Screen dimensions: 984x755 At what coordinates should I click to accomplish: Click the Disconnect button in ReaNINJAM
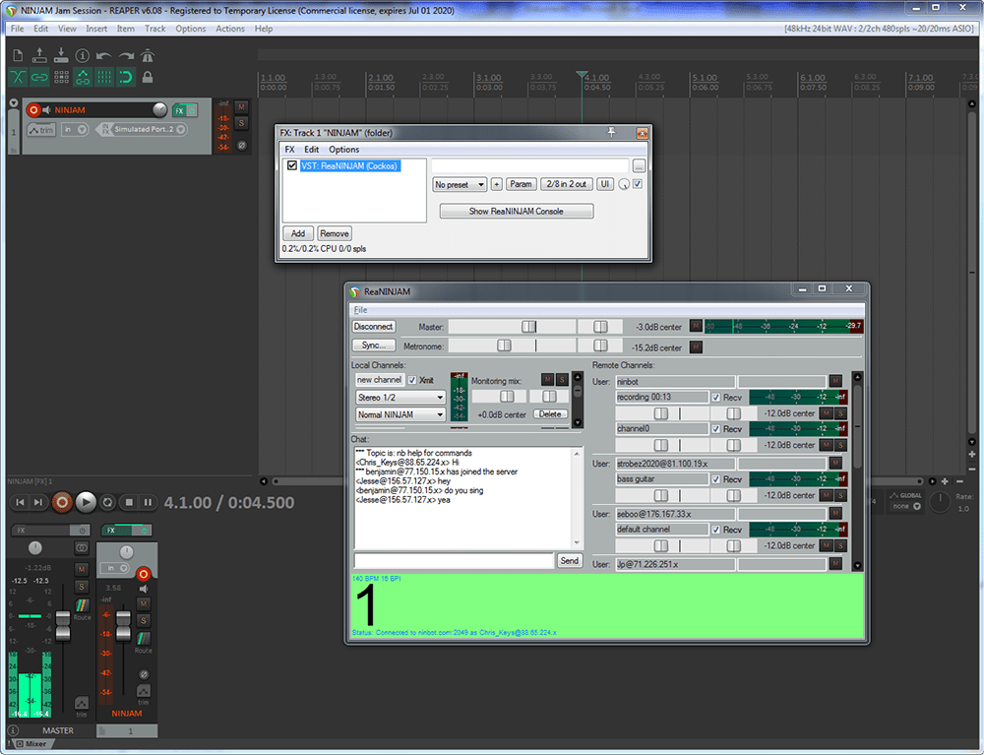(x=373, y=327)
